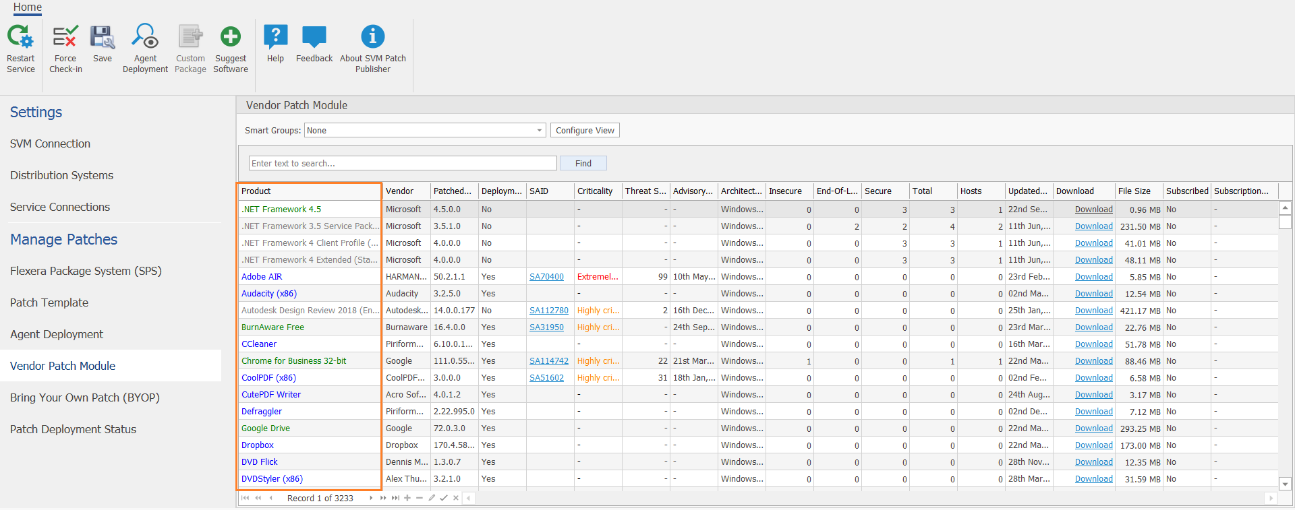Viewport: 1295px width, 510px height.
Task: Go to next page in navigator
Action: [383, 498]
